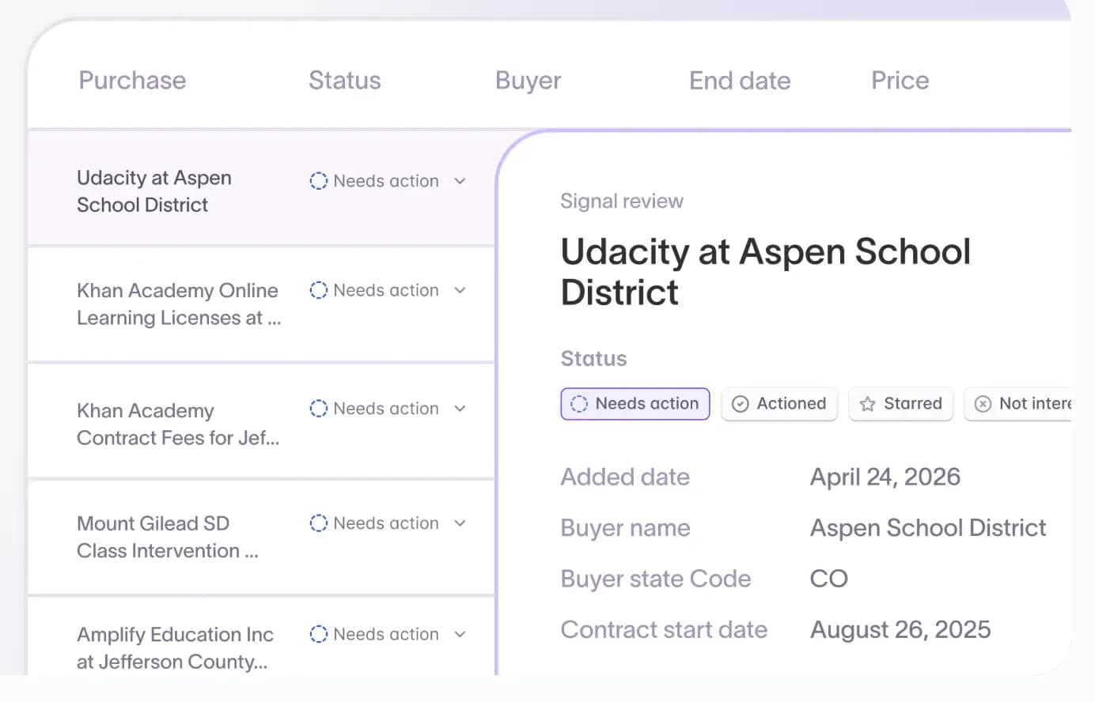Select the Udacity at Aspen School District row
Screen dimensions: 1095x702
(x=262, y=190)
